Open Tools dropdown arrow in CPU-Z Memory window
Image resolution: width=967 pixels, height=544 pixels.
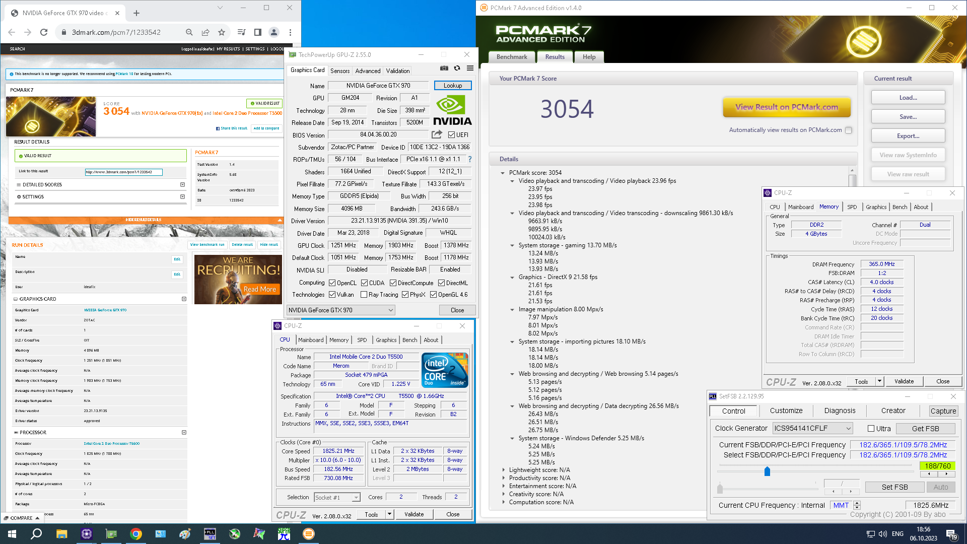pyautogui.click(x=879, y=381)
